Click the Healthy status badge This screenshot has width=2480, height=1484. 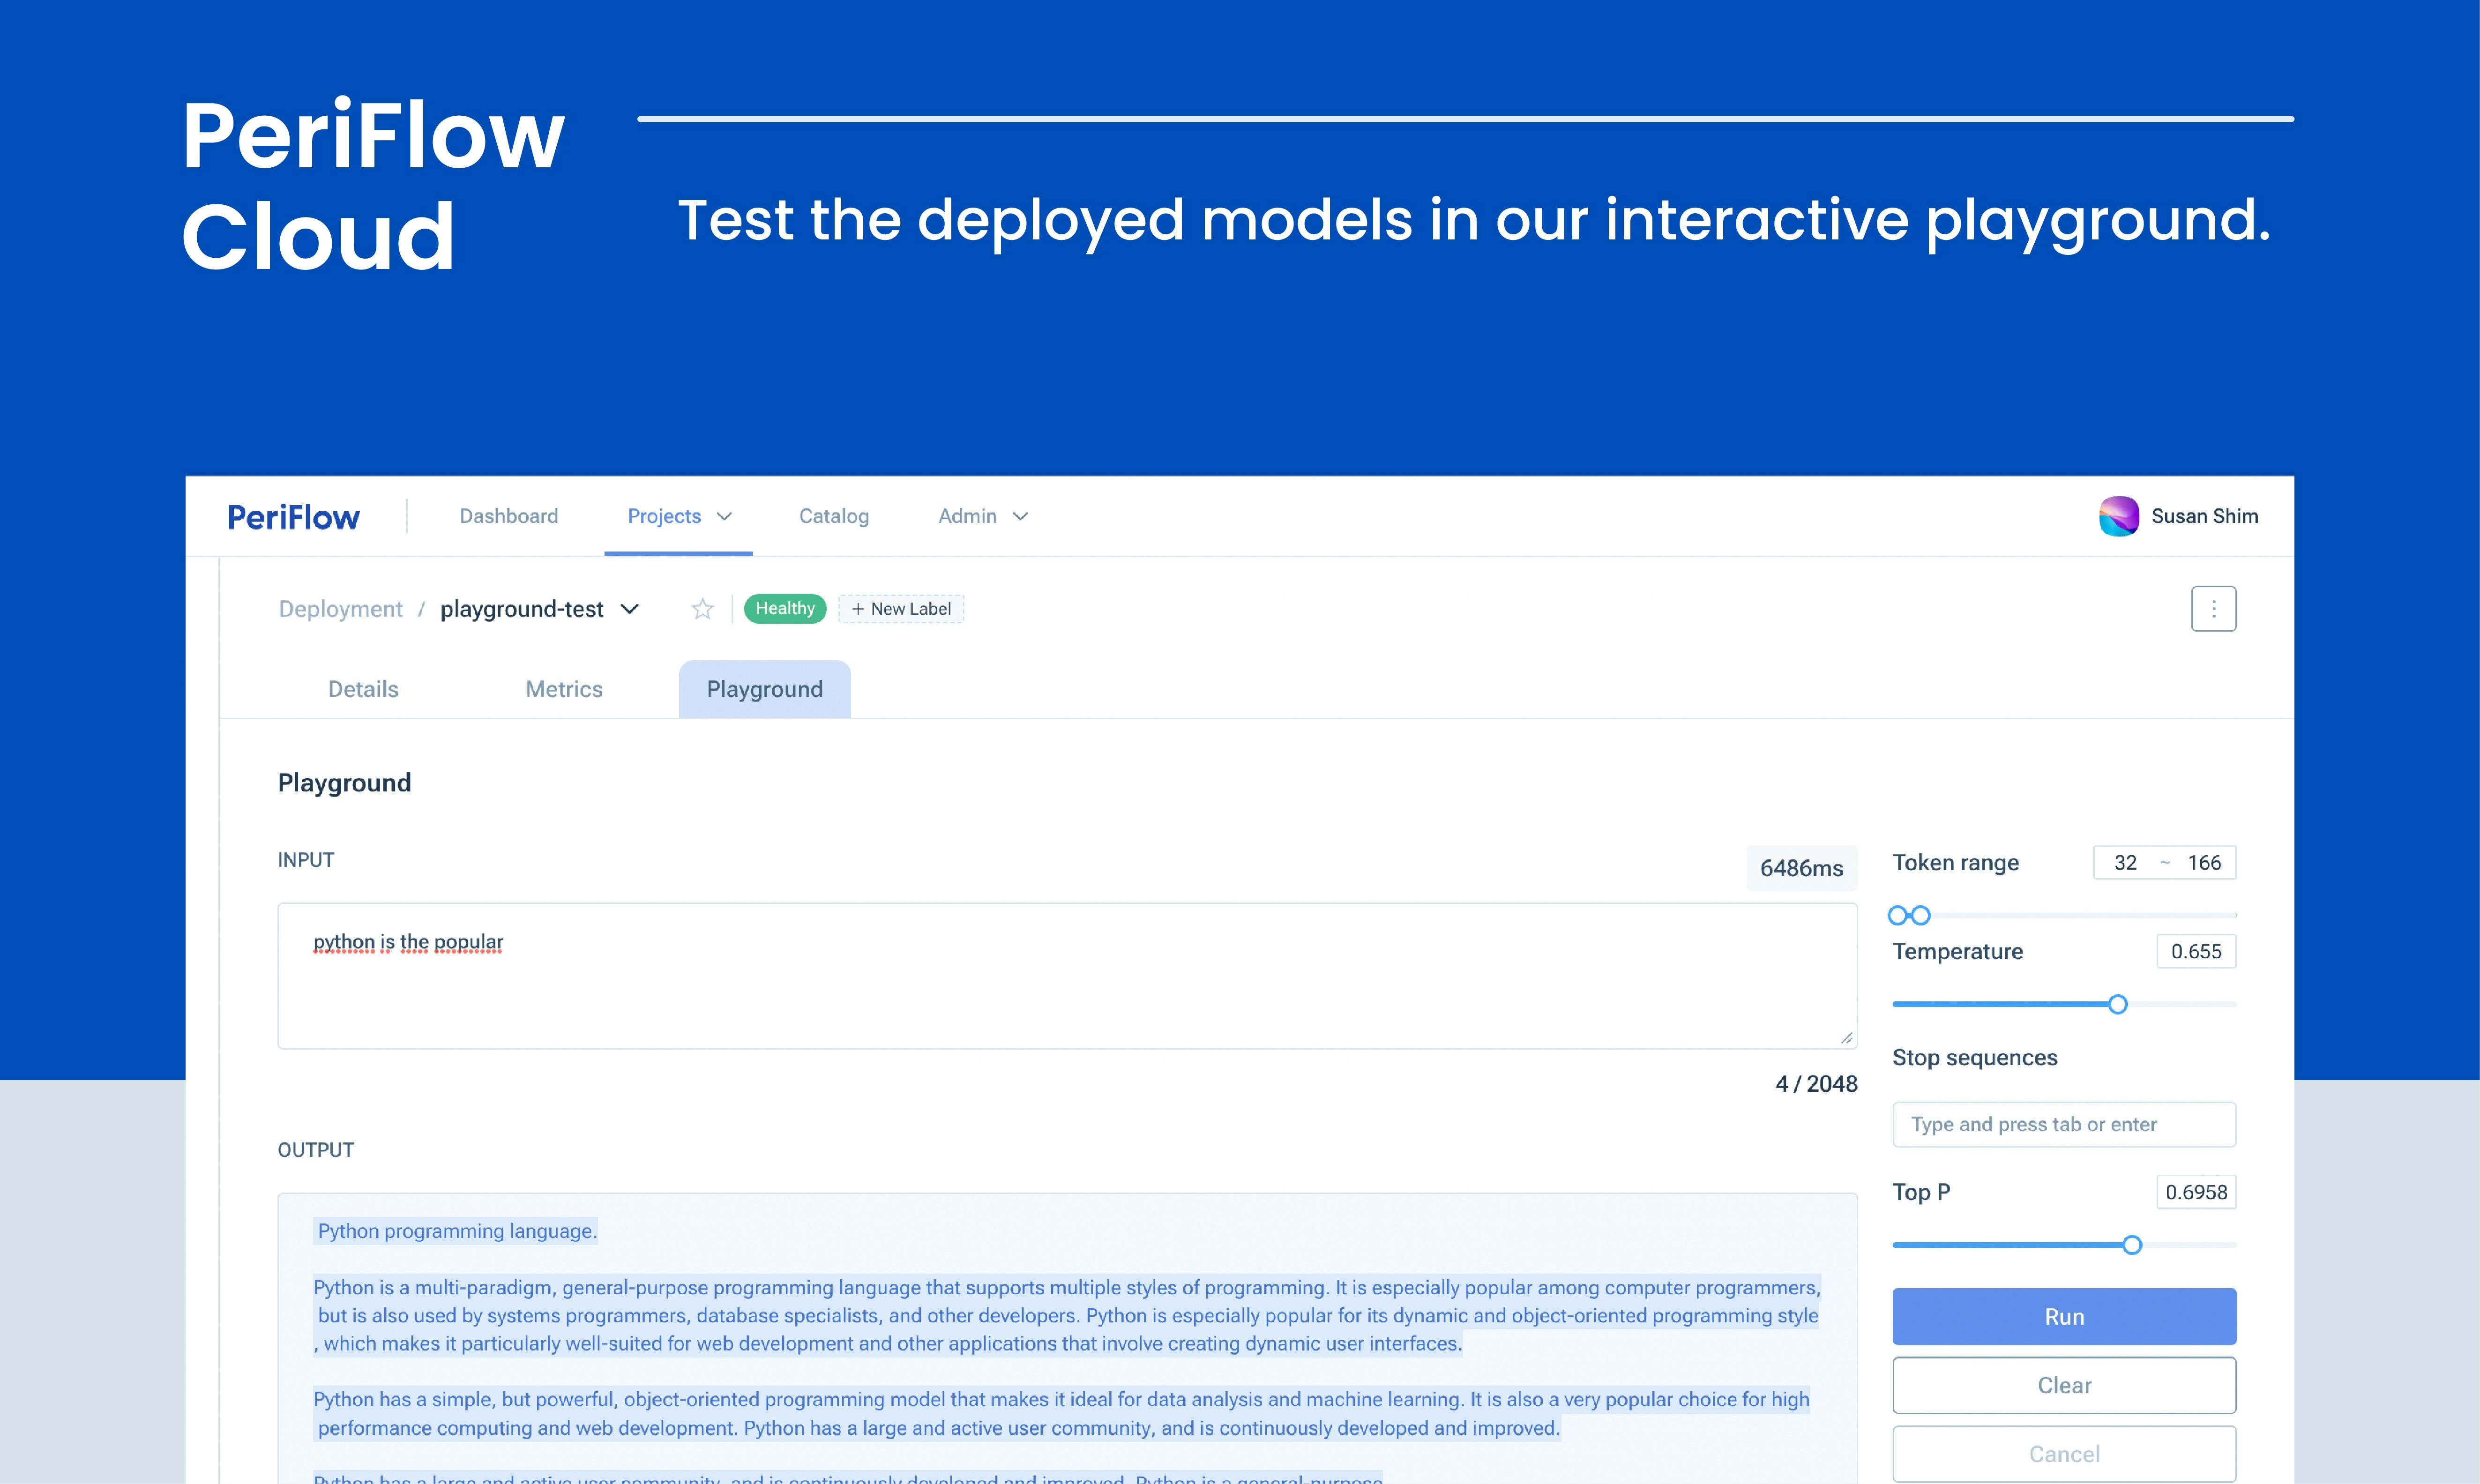(785, 608)
